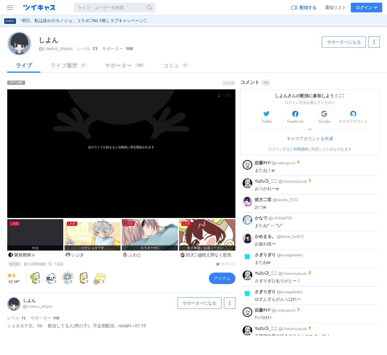Select the fireworks item icon
Image resolution: width=387 pixels, height=355 pixels.
tap(68, 278)
